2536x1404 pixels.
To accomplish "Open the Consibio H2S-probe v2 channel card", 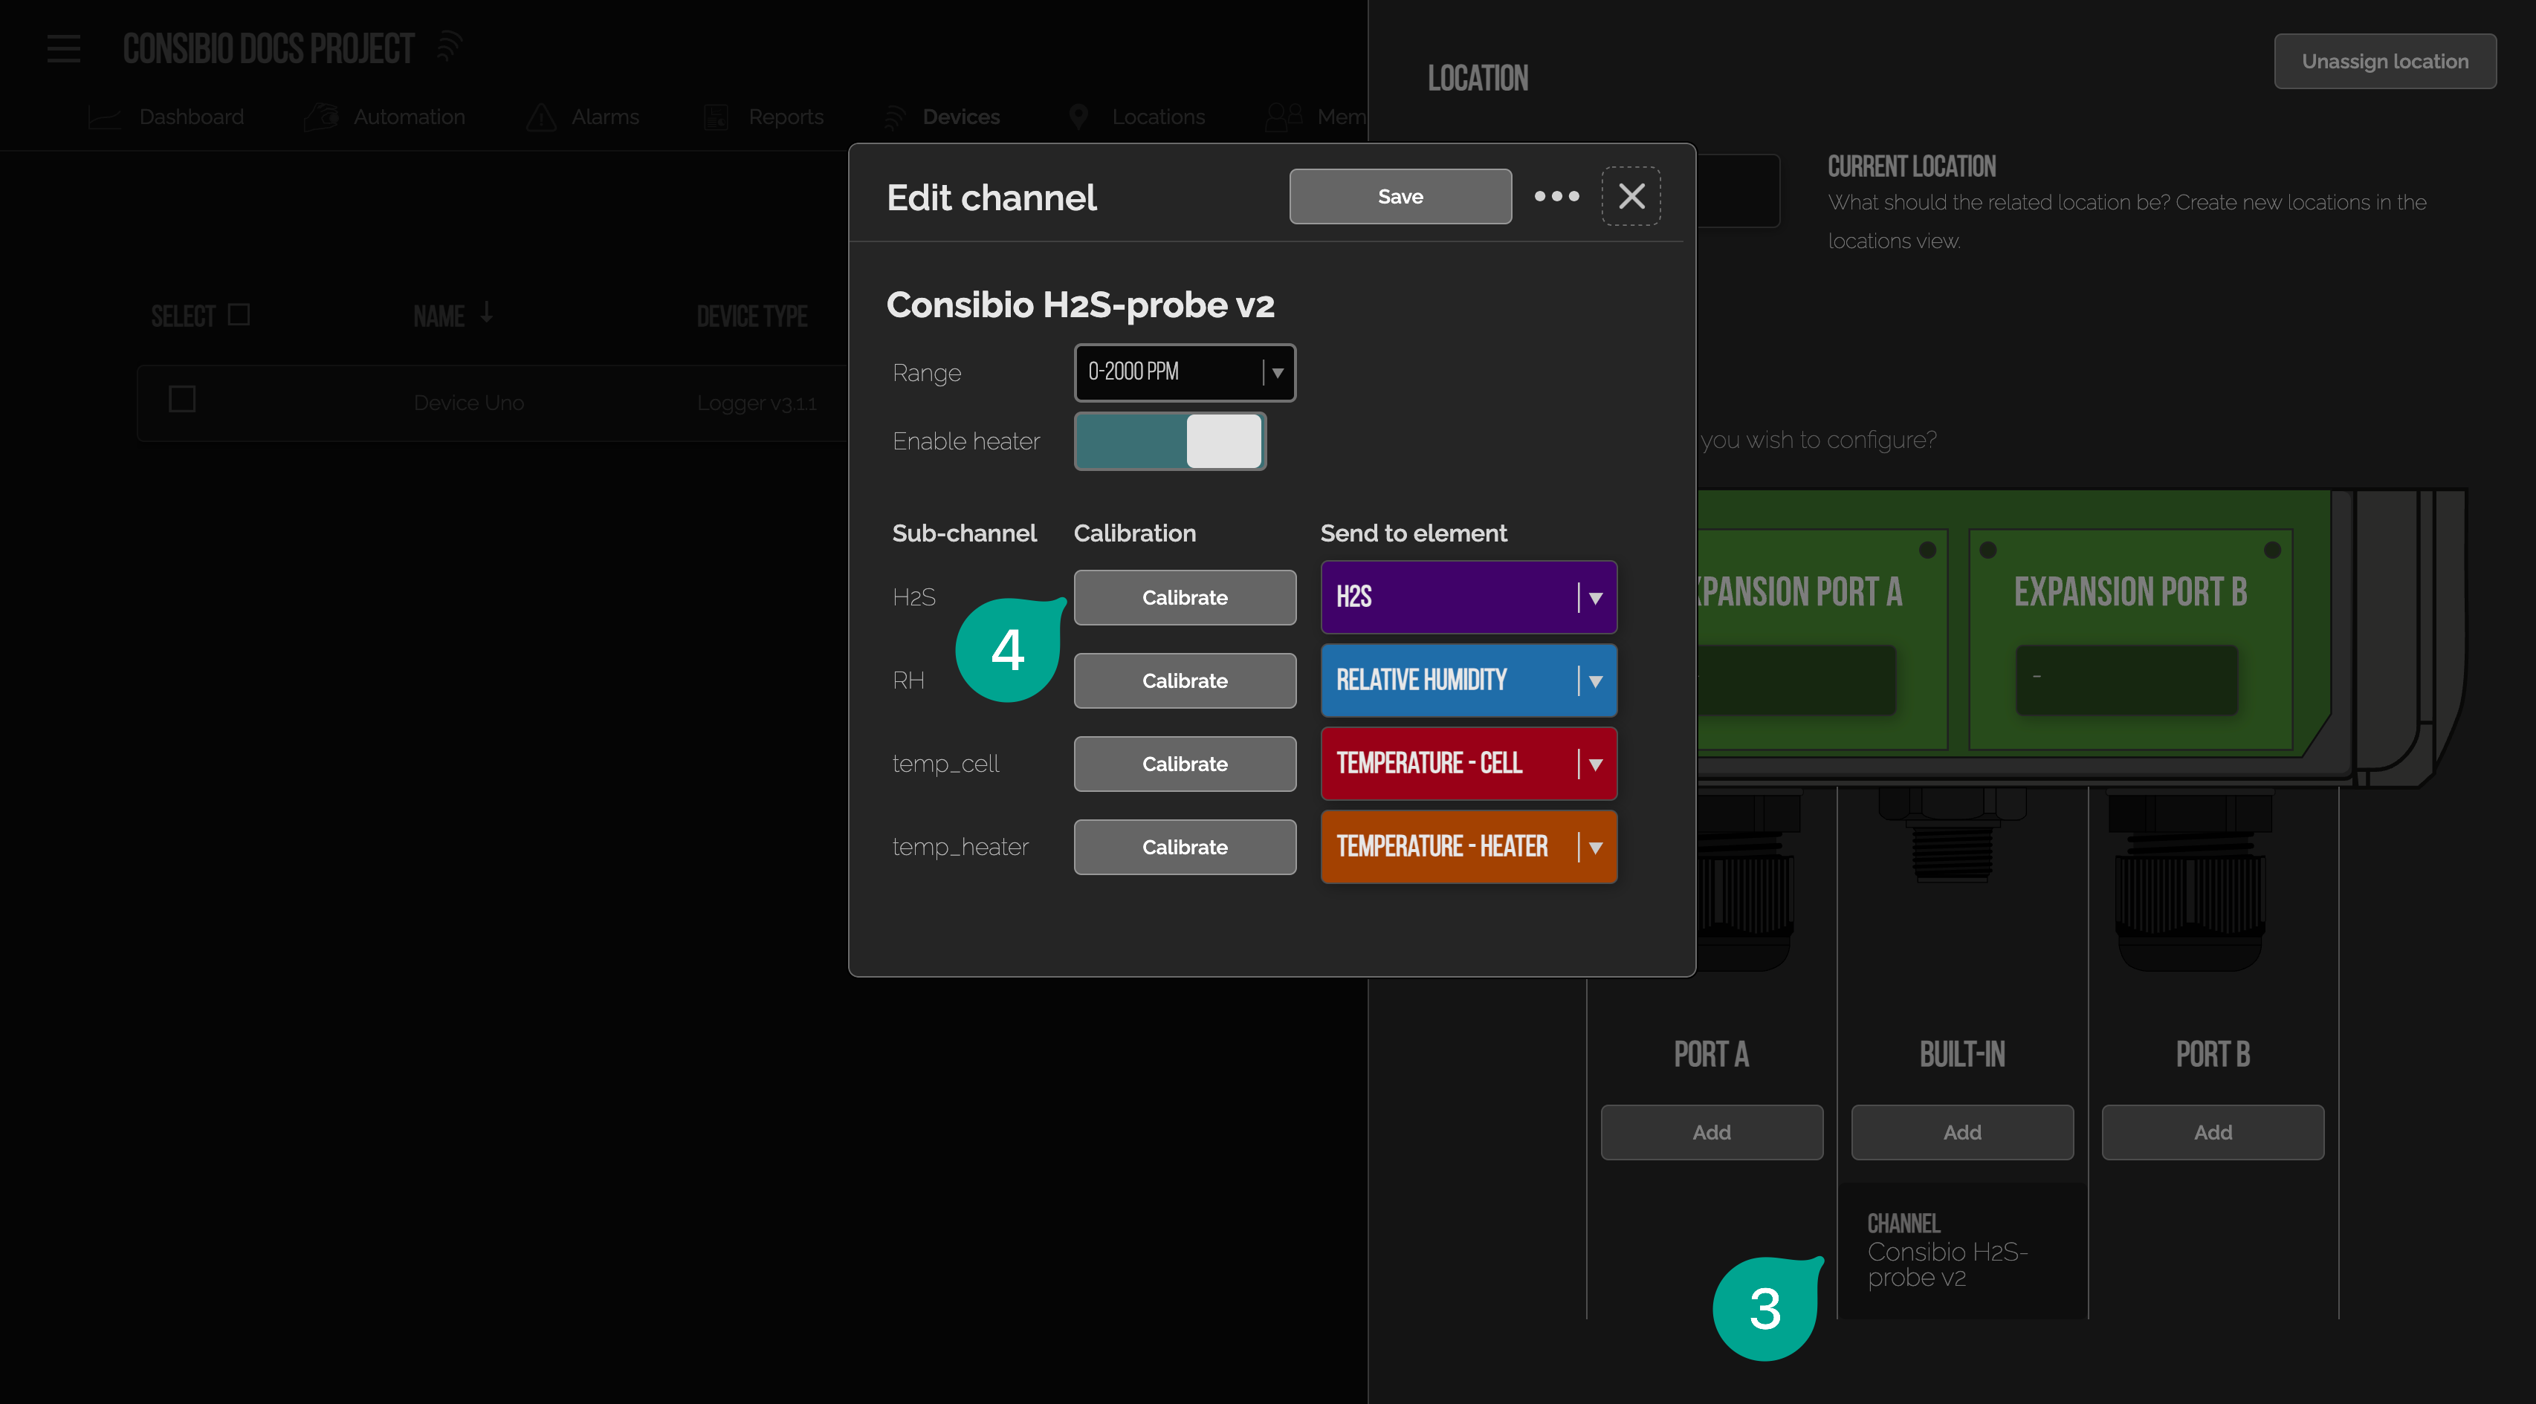I will [x=1962, y=1250].
